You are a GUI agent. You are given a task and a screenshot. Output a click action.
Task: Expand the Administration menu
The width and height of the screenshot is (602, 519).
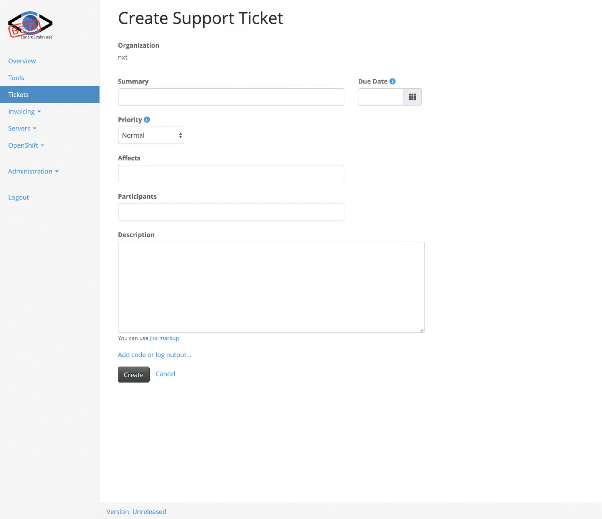click(x=33, y=171)
